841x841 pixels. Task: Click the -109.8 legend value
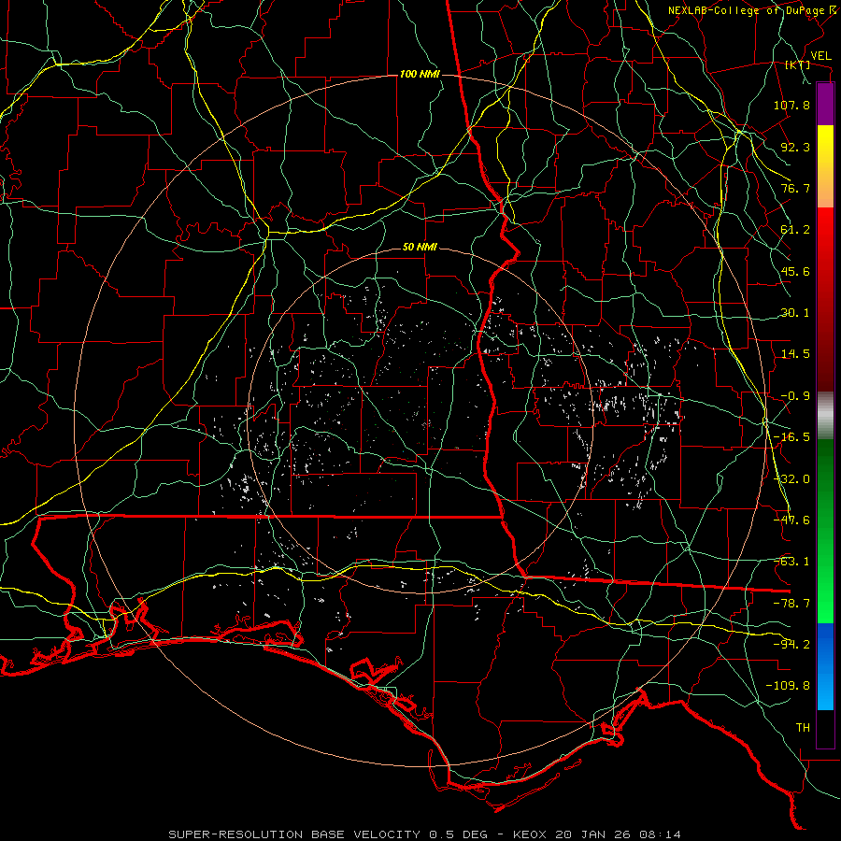coord(788,686)
